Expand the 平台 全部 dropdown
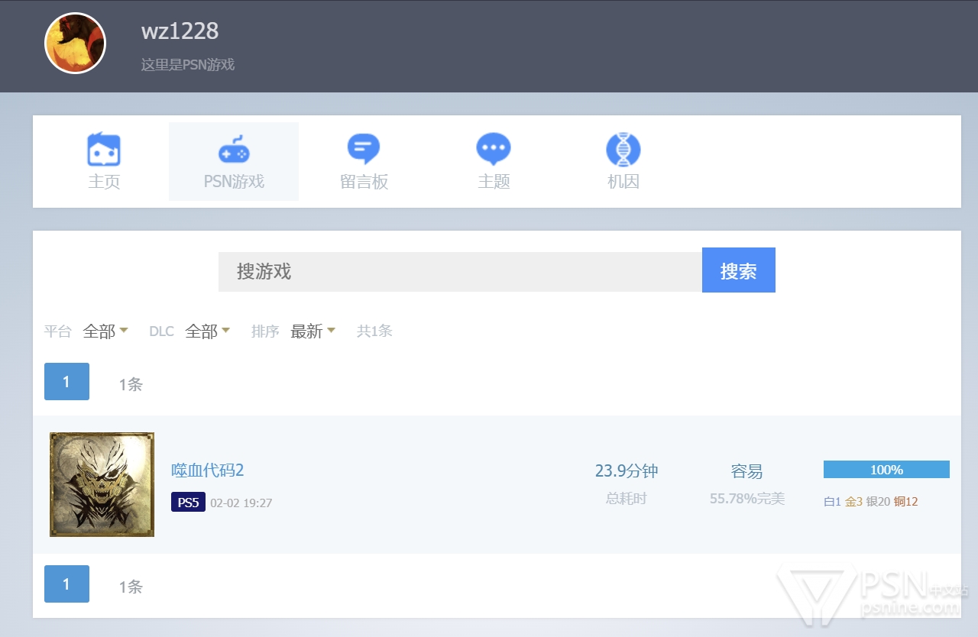The height and width of the screenshot is (637, 978). (x=105, y=331)
